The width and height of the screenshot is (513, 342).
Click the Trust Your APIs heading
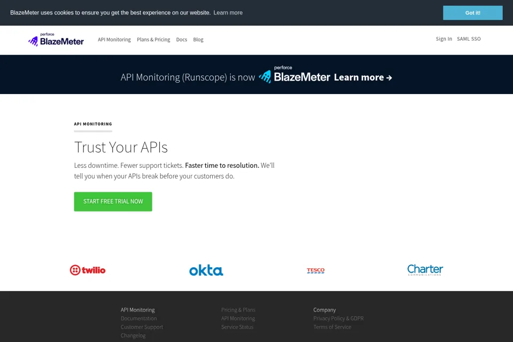coord(121,147)
